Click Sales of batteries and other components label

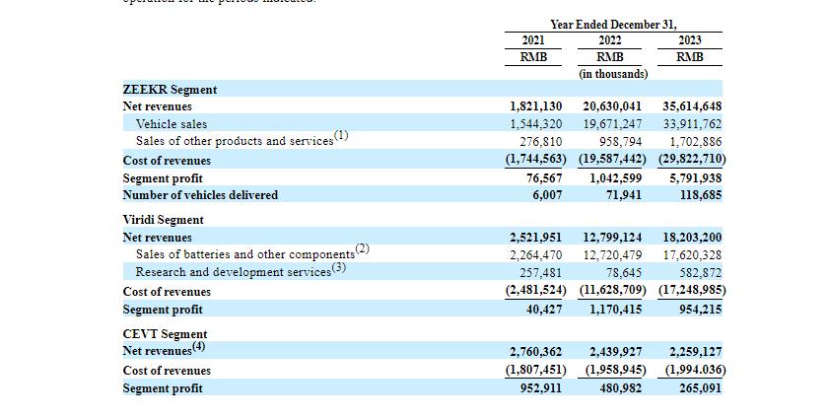pos(245,254)
